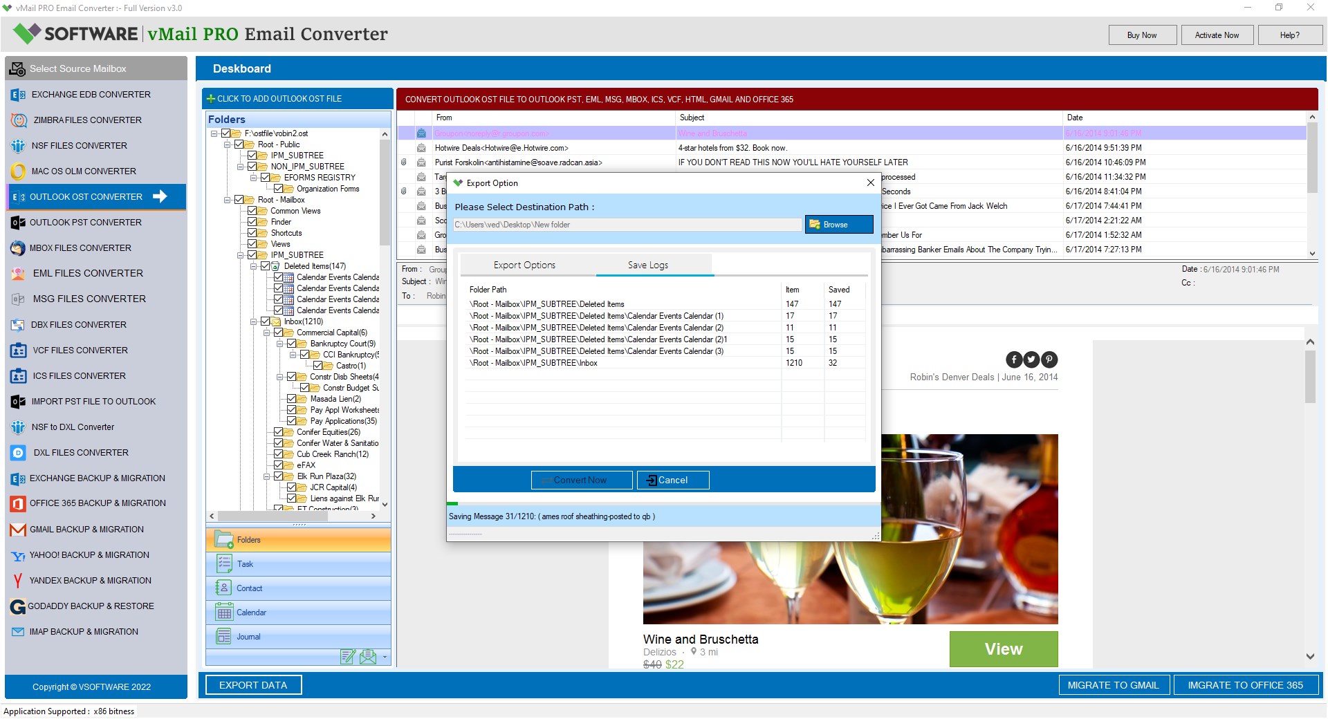Uncheck the Inbox(1210) checkbox
This screenshot has width=1328, height=719.
pyautogui.click(x=266, y=321)
